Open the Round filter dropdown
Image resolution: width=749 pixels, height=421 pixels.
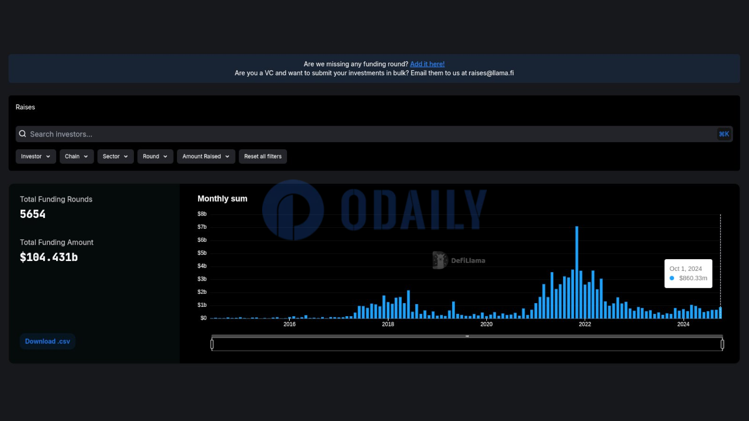155,157
